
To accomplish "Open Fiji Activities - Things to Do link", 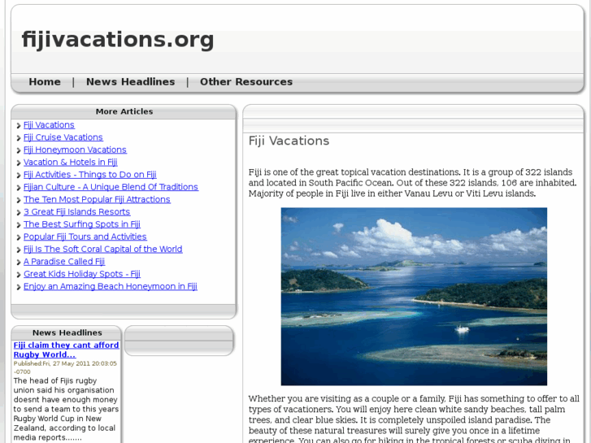I will (x=89, y=175).
